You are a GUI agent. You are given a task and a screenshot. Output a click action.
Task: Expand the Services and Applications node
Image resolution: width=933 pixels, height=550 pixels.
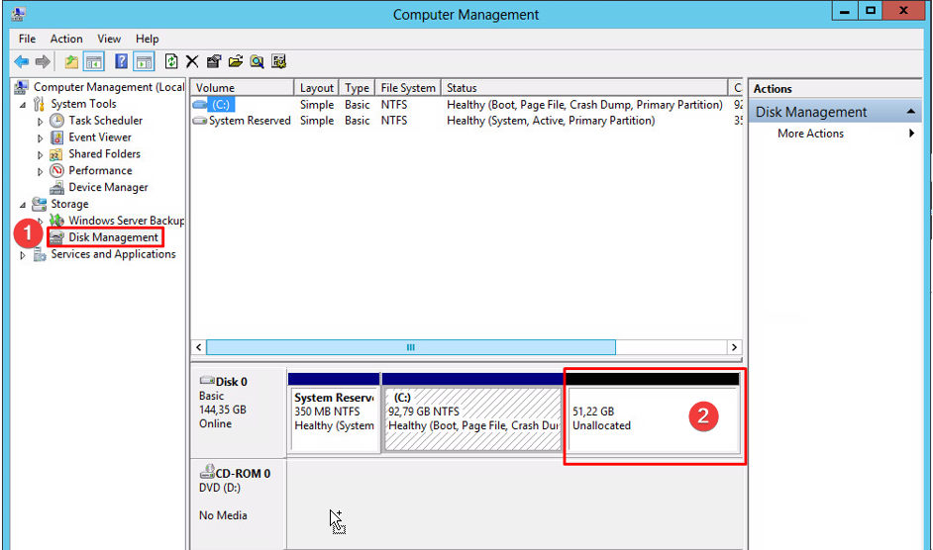23,255
